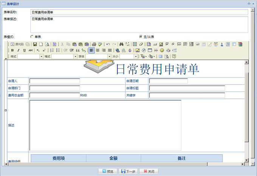Undo the last edit
This screenshot has height=176, width=257.
pos(108,44)
